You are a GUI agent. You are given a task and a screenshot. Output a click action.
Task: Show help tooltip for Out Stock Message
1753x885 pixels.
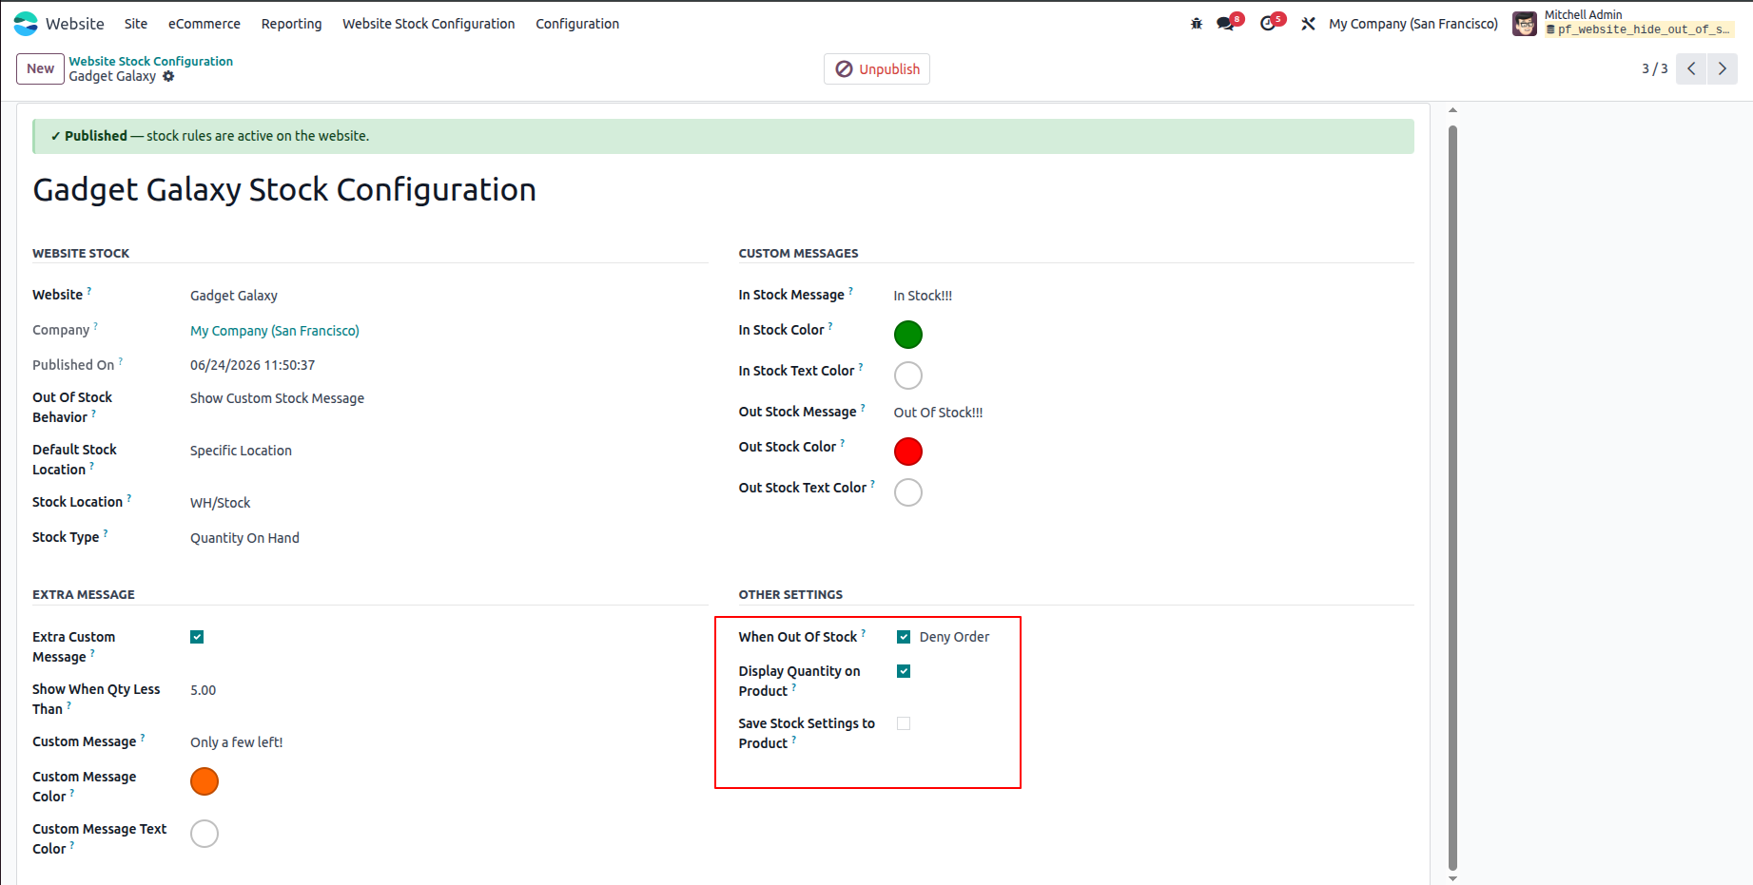[x=863, y=408]
